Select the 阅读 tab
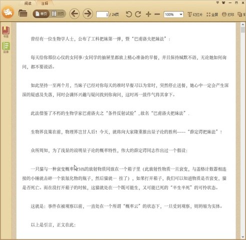The width and height of the screenshot is (246, 240). click(28, 3)
